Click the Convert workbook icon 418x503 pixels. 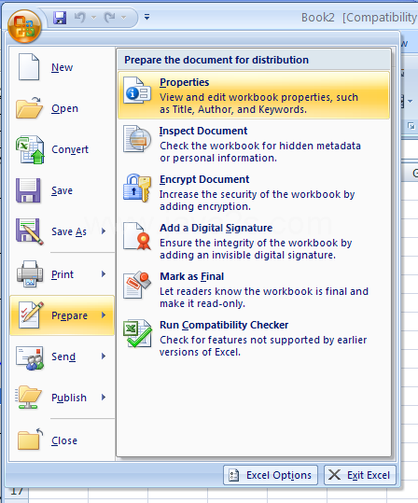tap(30, 149)
